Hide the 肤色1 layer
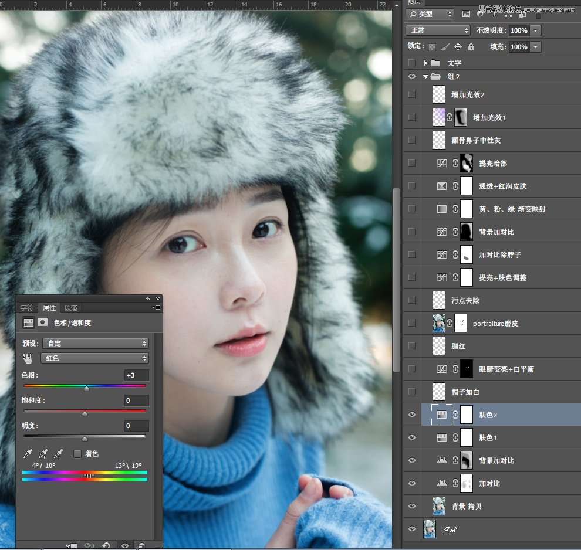581x550 pixels. click(x=411, y=437)
